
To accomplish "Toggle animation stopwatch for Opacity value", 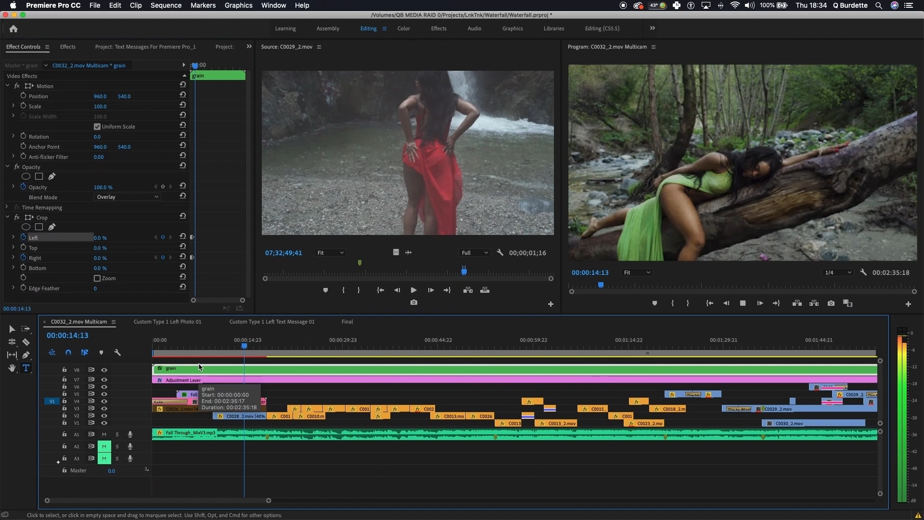I will click(23, 186).
